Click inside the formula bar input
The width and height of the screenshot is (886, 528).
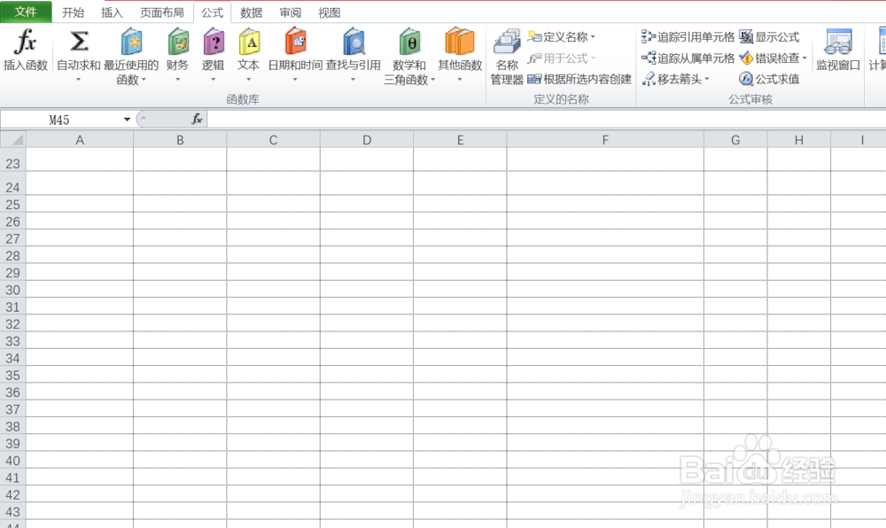point(546,119)
